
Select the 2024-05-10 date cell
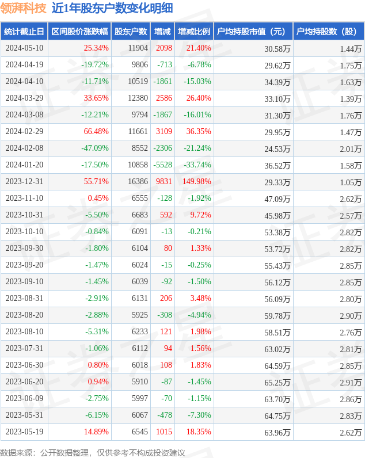24,48
